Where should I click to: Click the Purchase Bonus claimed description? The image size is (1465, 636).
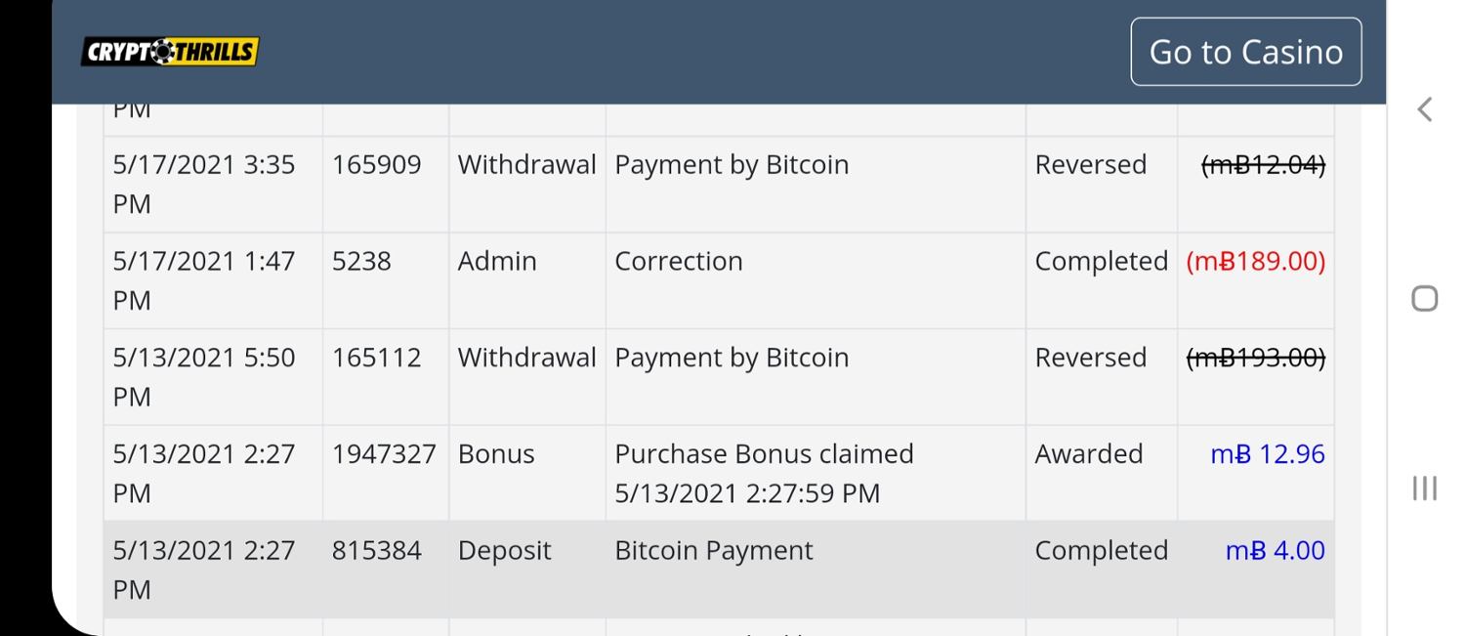(x=764, y=454)
